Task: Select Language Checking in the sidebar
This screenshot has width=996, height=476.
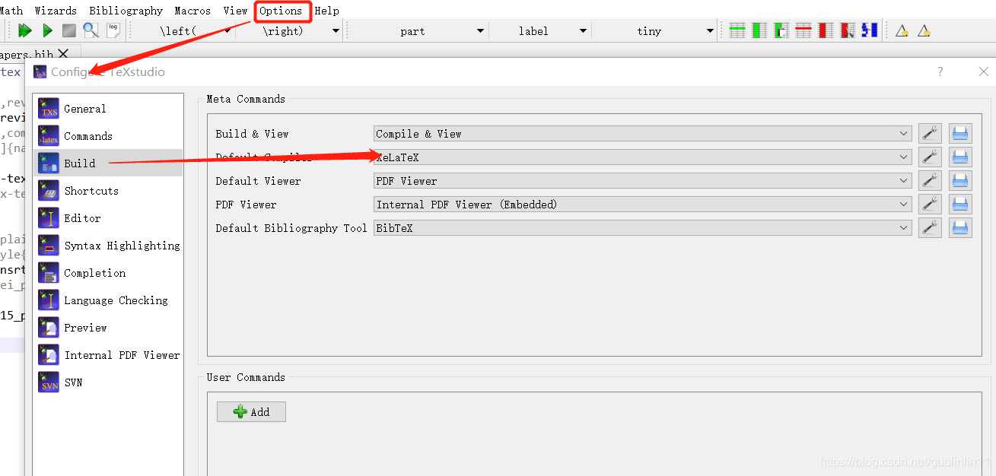Action: coord(109,300)
